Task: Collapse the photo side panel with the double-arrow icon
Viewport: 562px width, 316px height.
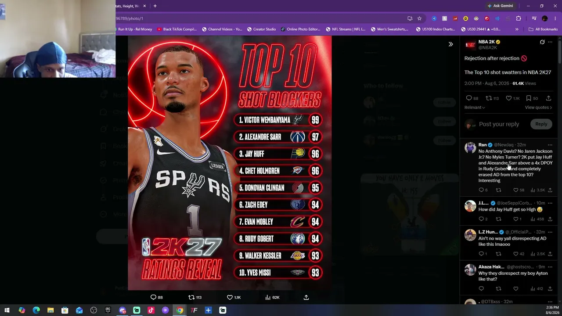Action: tap(450, 44)
